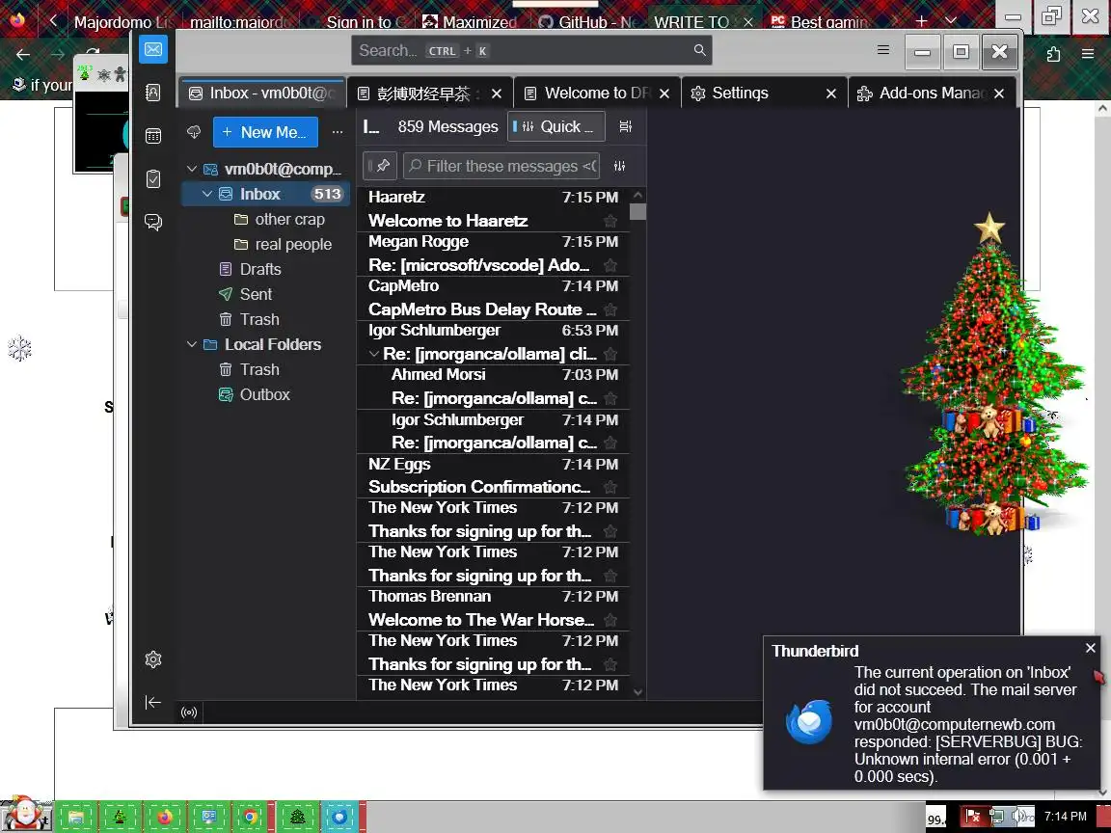Close the 彭博财经早茶 tab
The width and height of the screenshot is (1111, 833).
pyautogui.click(x=497, y=94)
